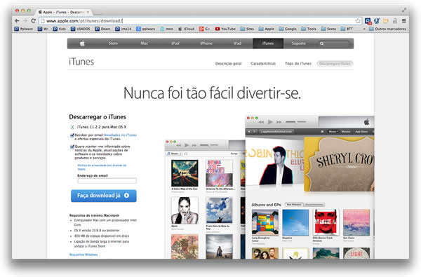Click the browser address bar

pos(200,20)
